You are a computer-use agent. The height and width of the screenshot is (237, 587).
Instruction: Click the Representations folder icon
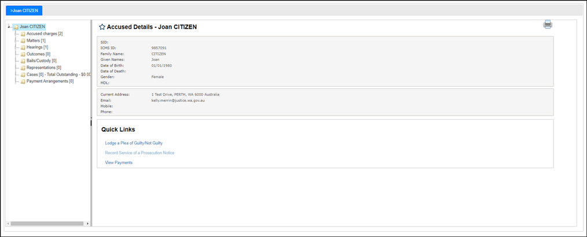click(23, 68)
